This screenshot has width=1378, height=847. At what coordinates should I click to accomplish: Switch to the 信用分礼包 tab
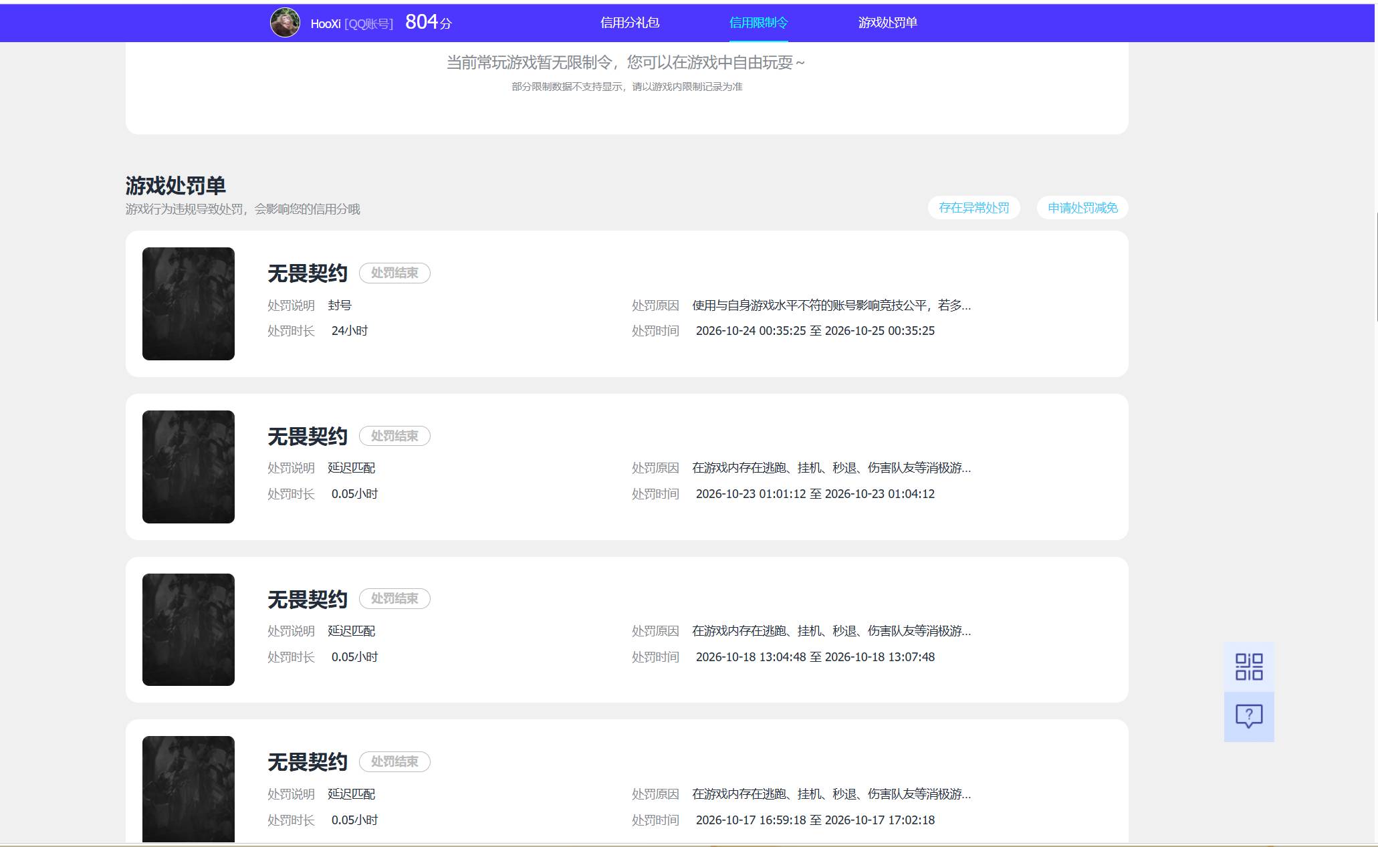[629, 23]
